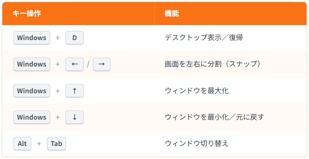Click the down arrow key badge
This screenshot has height=159, width=309.
tap(74, 117)
